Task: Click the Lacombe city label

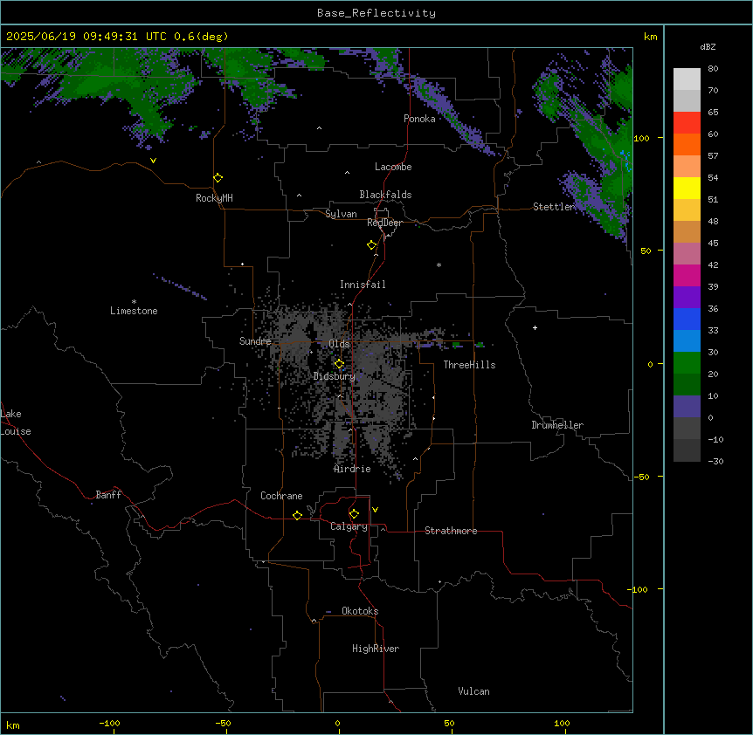Action: point(393,167)
